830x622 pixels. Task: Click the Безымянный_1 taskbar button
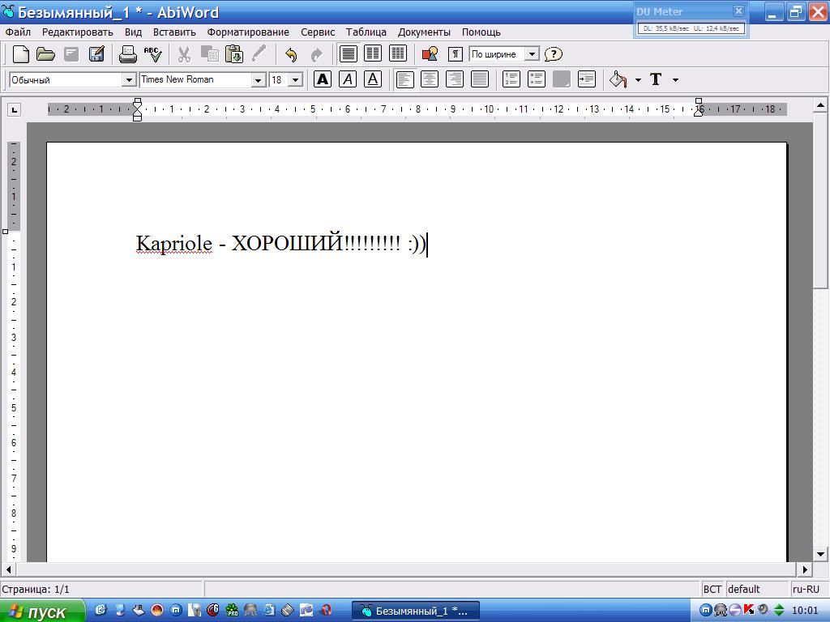coord(416,611)
